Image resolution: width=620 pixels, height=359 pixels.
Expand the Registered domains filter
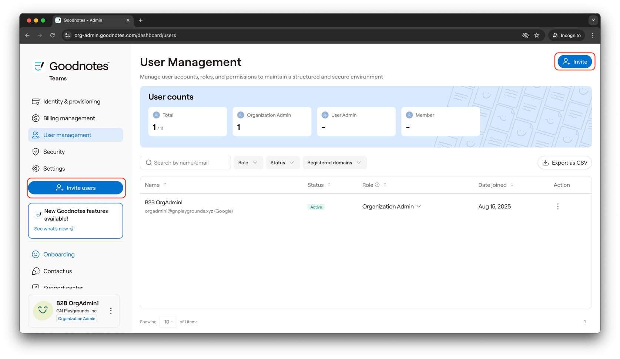click(x=335, y=163)
